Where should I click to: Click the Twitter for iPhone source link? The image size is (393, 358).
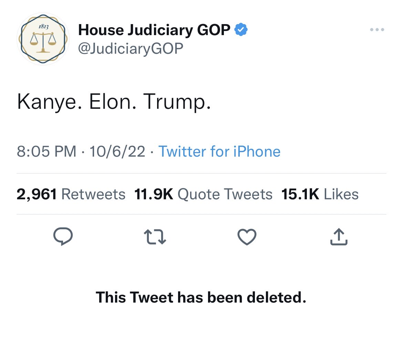click(x=219, y=151)
